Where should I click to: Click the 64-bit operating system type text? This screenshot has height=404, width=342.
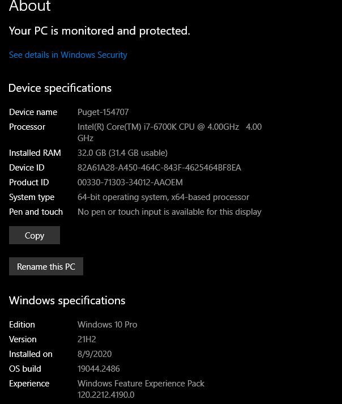pos(163,197)
